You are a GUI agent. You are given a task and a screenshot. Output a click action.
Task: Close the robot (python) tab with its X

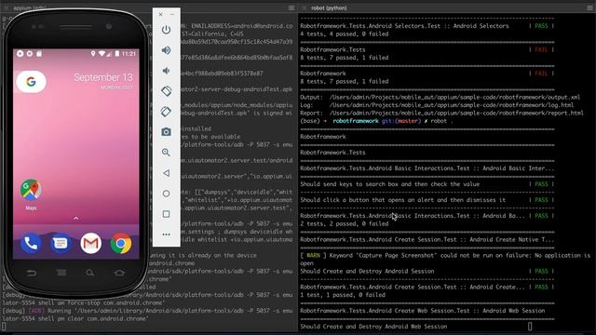(x=305, y=8)
